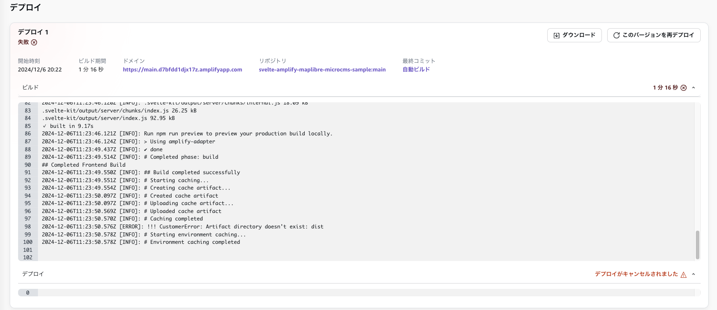
Task: Click このバージョンを再デプロイ button
Action: [x=654, y=35]
